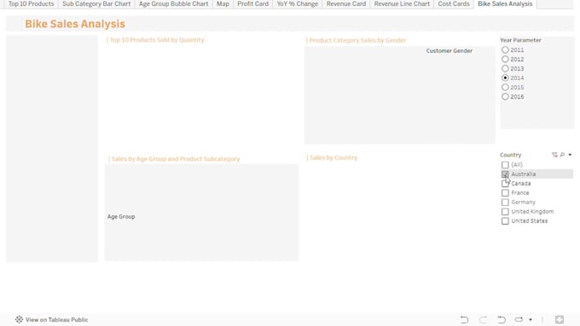This screenshot has height=326, width=580.
Task: Click the Product Category Sales by Gender heading
Action: click(x=357, y=40)
